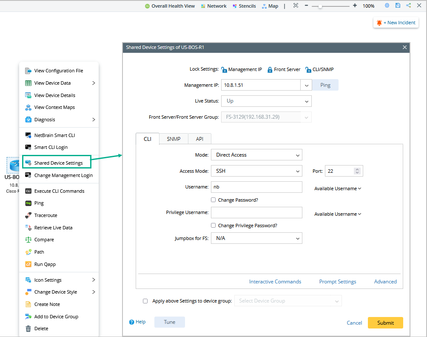Click the Diagnosis icon in context menu
The width and height of the screenshot is (427, 337).
click(x=28, y=120)
